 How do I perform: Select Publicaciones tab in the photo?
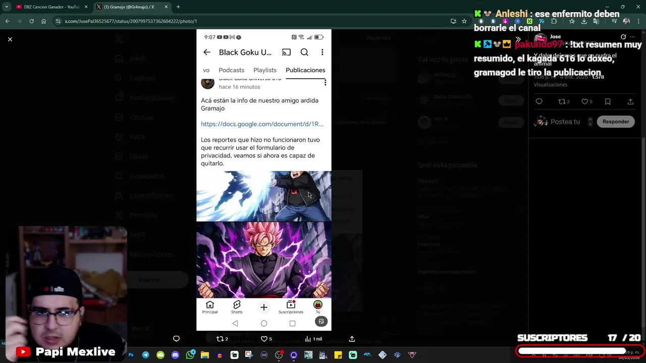(x=305, y=70)
